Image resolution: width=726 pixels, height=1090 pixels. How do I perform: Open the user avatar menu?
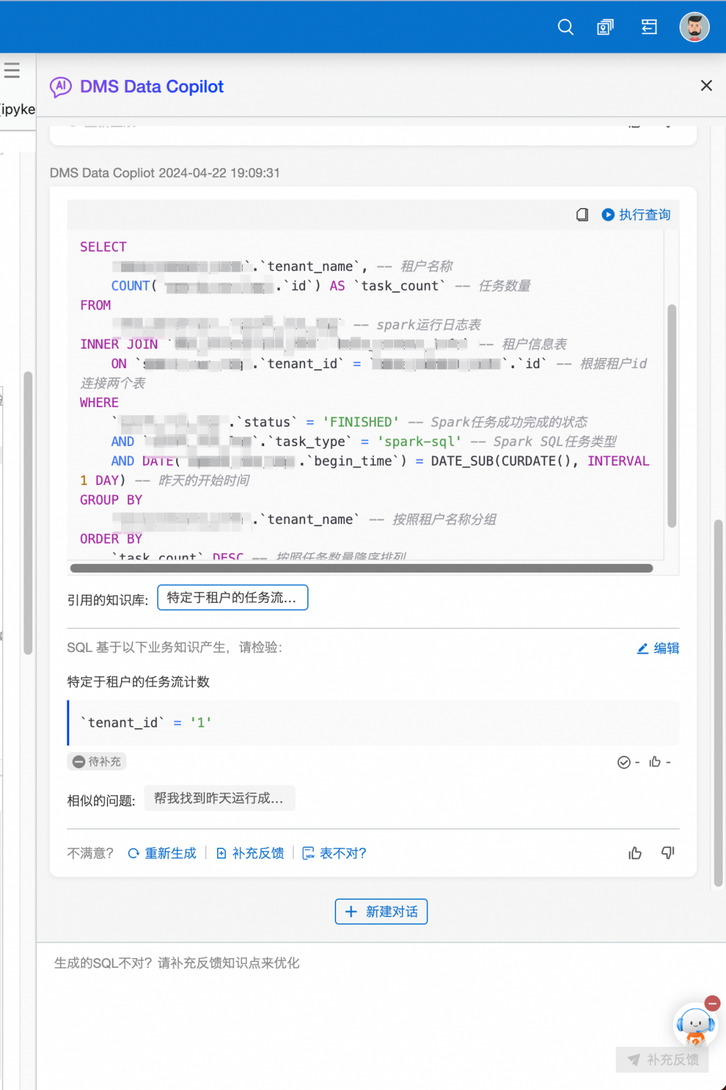[694, 27]
